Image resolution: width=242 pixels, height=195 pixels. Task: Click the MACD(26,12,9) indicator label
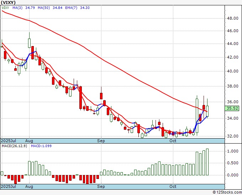[x=14, y=146]
